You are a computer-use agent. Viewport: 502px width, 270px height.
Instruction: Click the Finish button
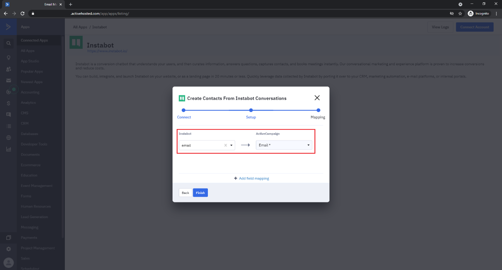(x=200, y=193)
